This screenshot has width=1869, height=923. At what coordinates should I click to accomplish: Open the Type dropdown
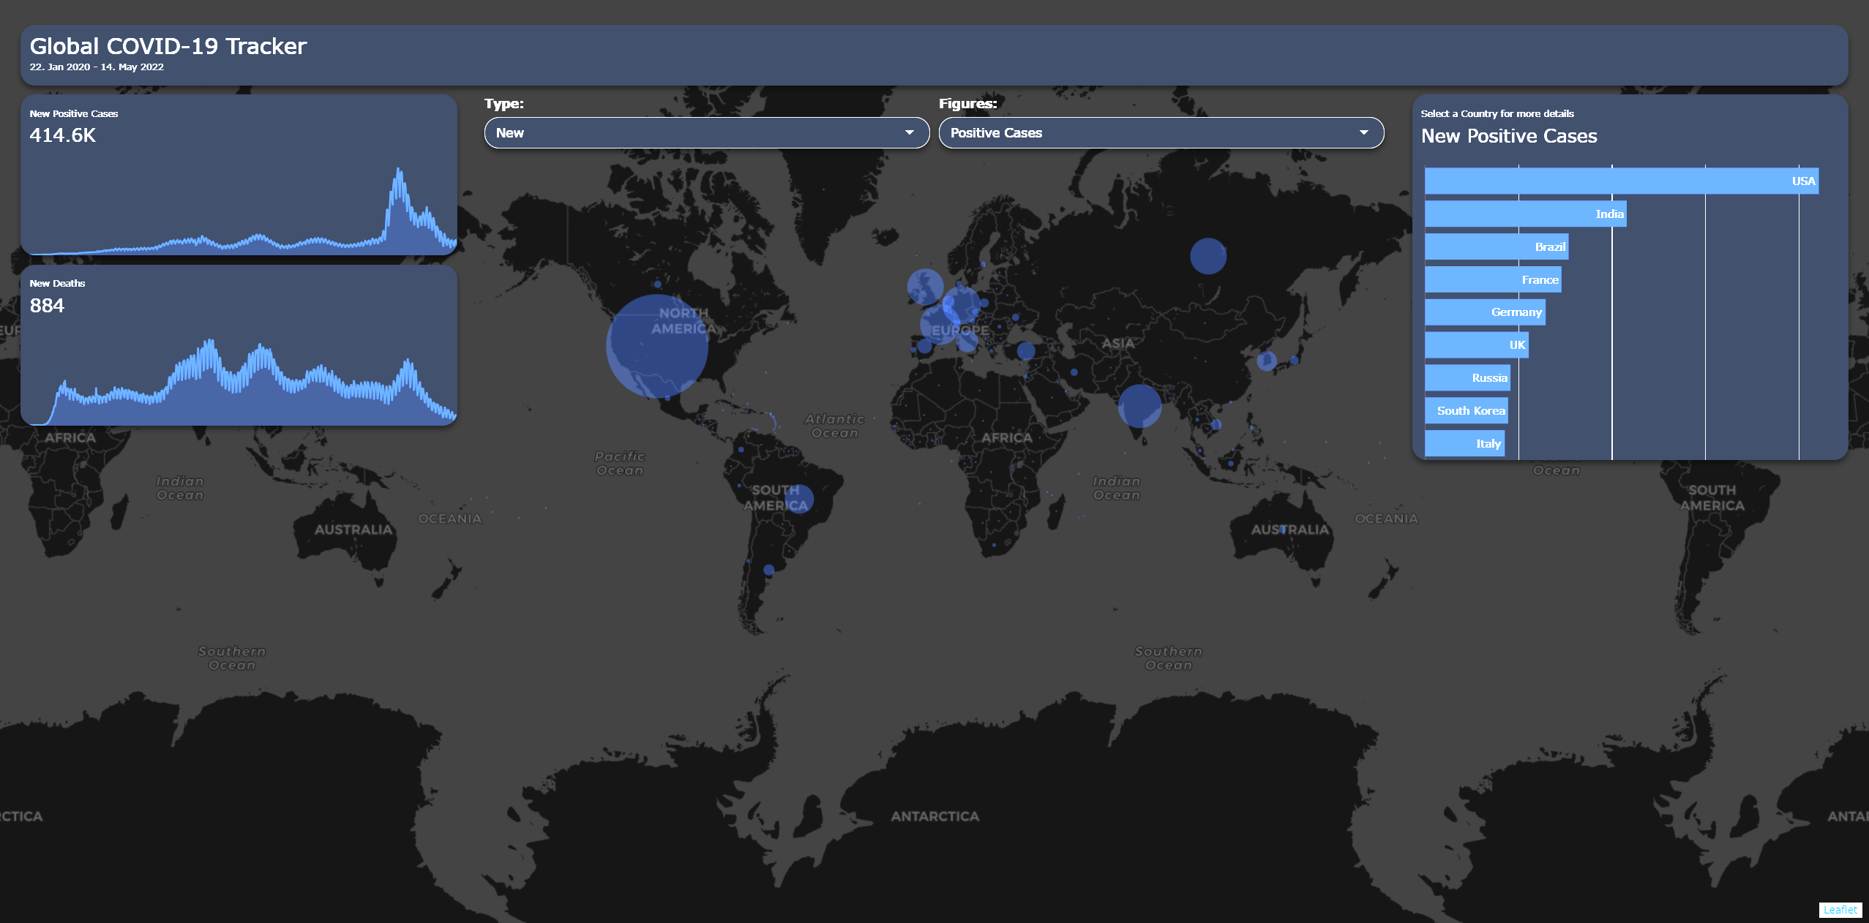coord(705,132)
